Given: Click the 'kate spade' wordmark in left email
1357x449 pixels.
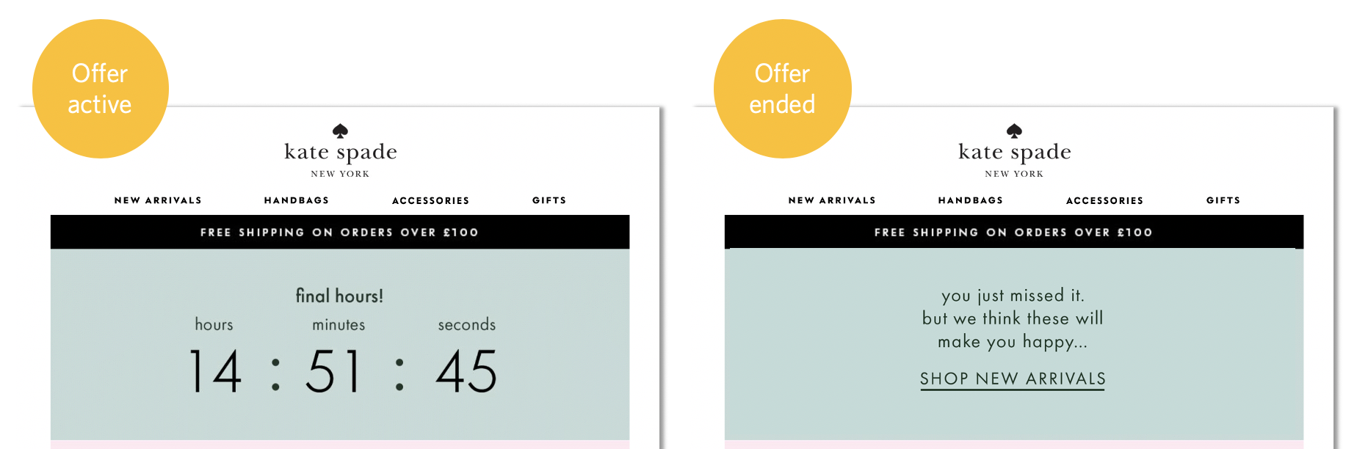Looking at the screenshot, I should pyautogui.click(x=341, y=152).
